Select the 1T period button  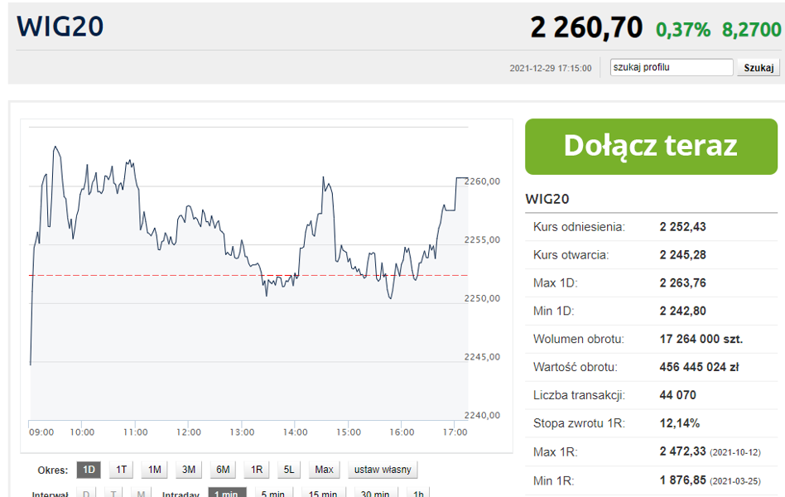[x=121, y=470]
